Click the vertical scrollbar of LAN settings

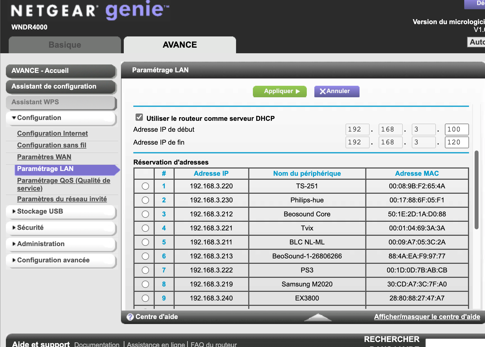click(476, 190)
